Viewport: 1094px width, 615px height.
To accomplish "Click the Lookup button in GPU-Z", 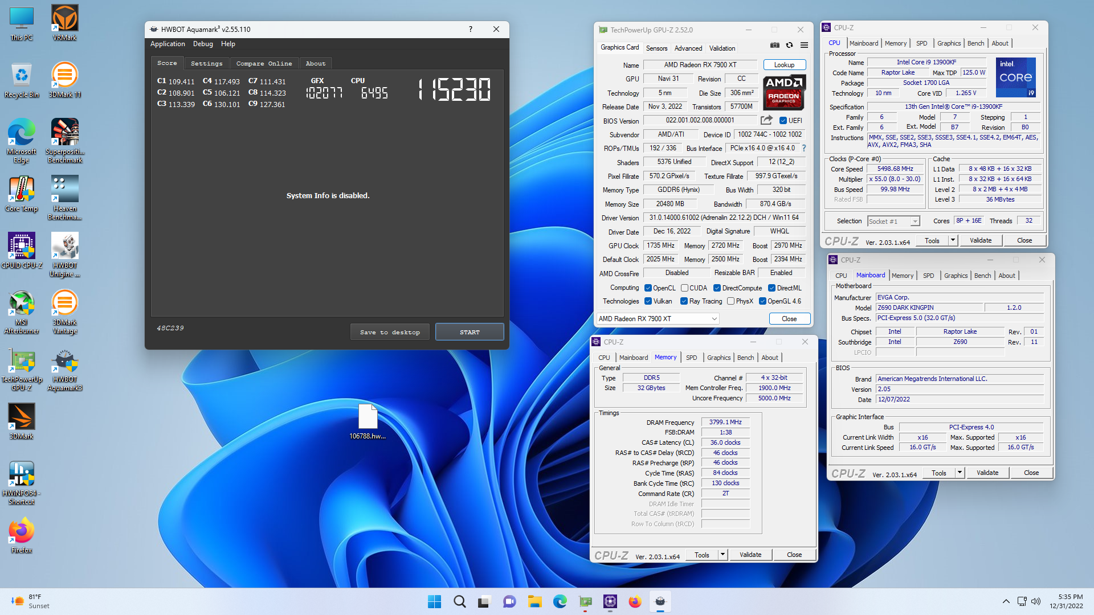I will coord(784,65).
